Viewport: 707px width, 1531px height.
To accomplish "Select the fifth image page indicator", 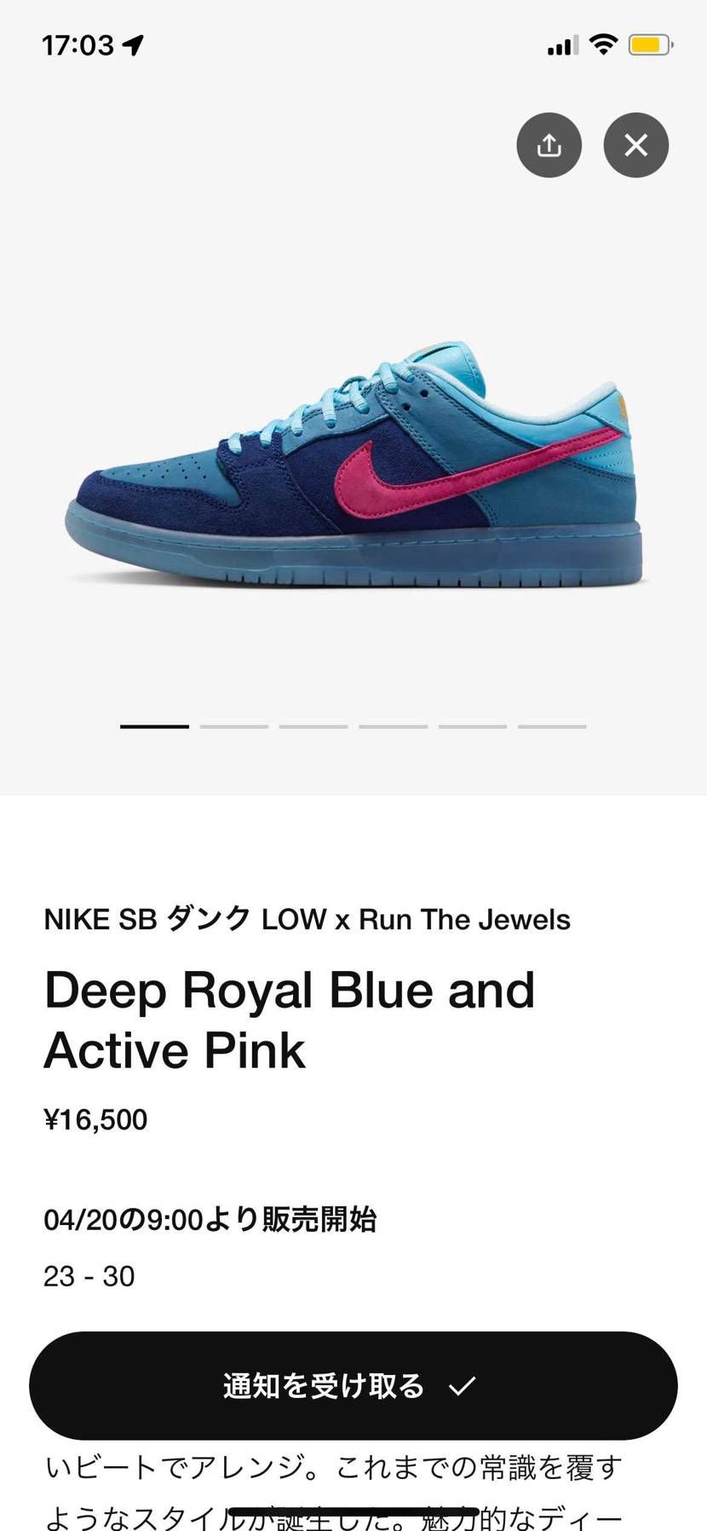I will coord(473,726).
